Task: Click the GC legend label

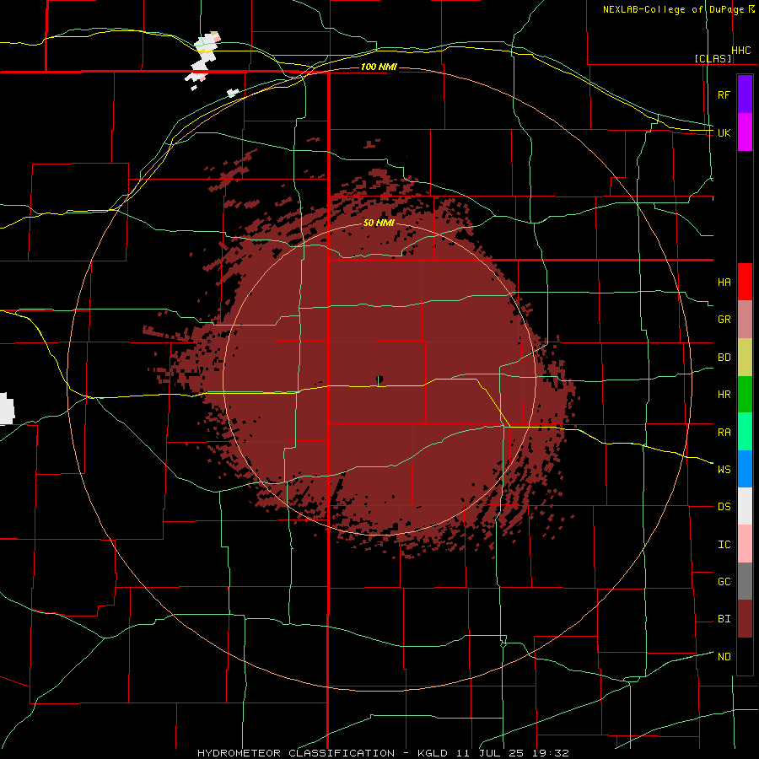Action: [724, 581]
